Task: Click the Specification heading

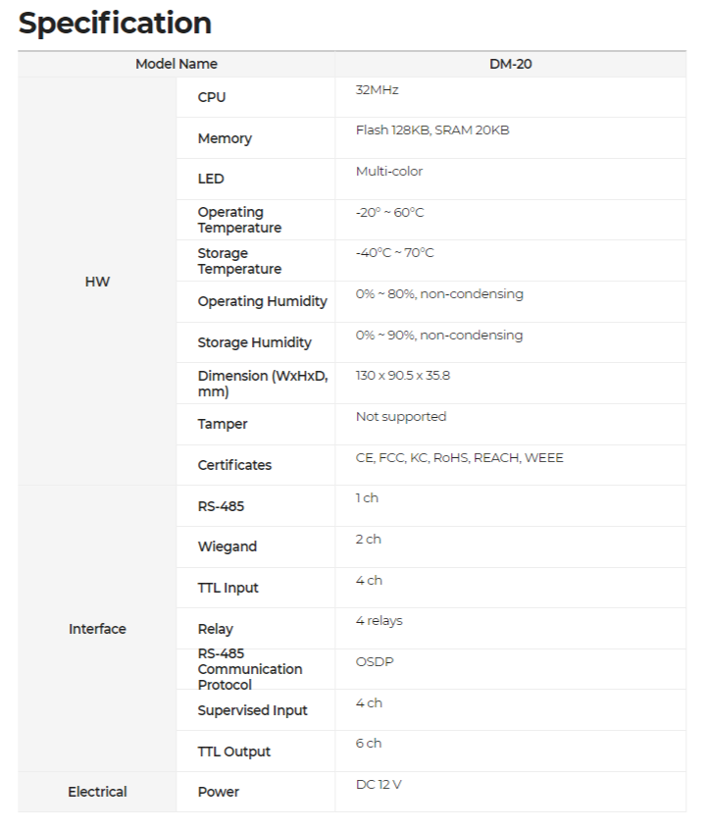Action: coord(115,24)
